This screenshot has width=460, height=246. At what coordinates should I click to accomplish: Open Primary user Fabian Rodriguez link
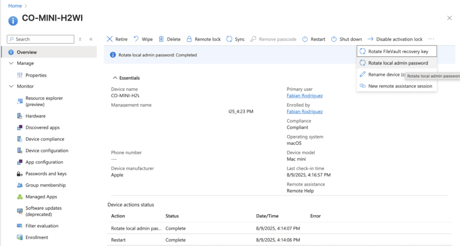(305, 96)
